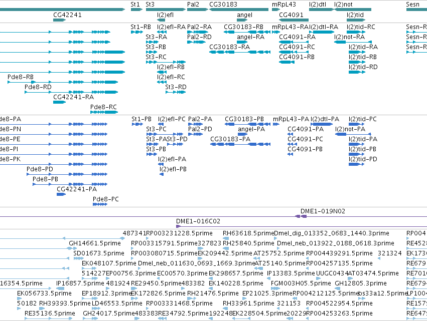This screenshot has width=427, height=321.
Task: Open the l(2)efl gene label
Action: point(165,15)
